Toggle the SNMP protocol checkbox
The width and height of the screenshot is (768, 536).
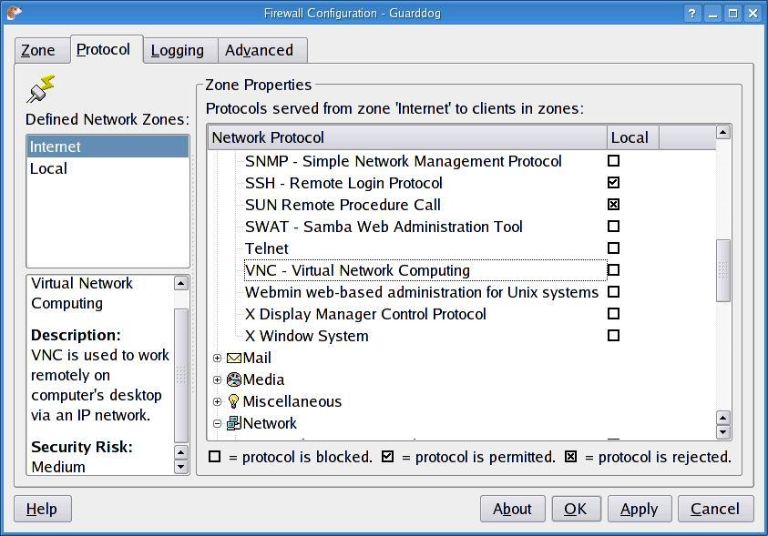613,160
